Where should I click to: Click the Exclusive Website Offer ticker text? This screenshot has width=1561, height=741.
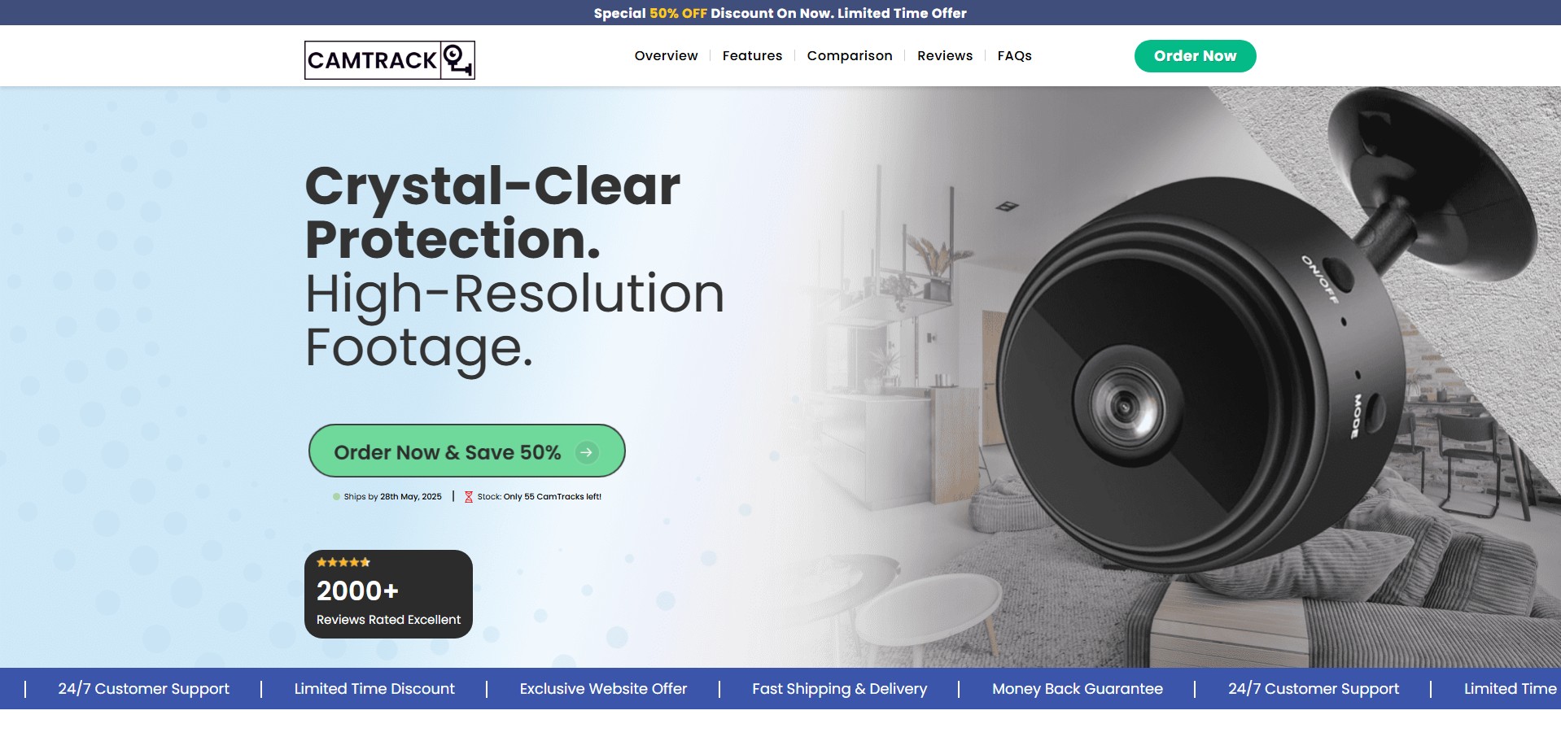(603, 689)
